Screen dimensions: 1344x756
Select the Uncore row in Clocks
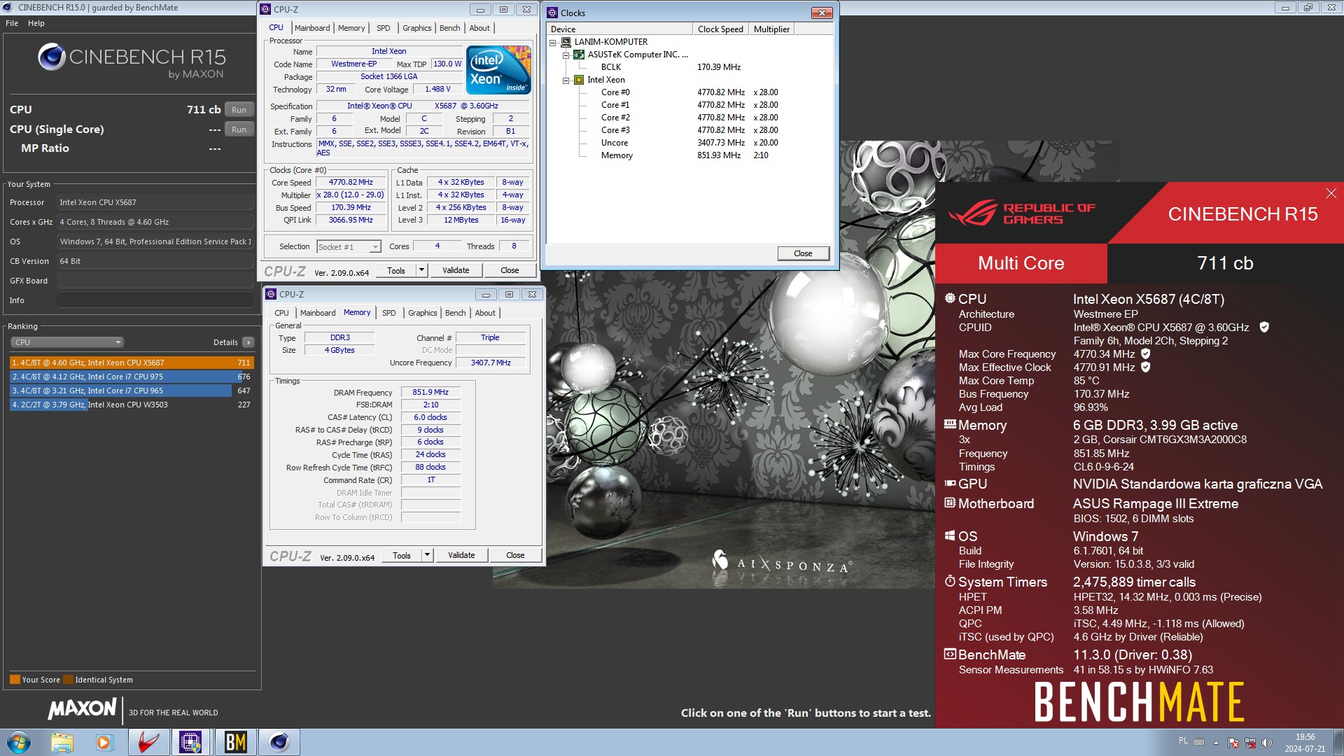tap(689, 143)
